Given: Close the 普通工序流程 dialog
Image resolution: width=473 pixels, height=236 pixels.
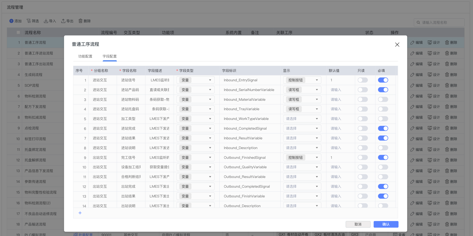Looking at the screenshot, I should pyautogui.click(x=397, y=44).
